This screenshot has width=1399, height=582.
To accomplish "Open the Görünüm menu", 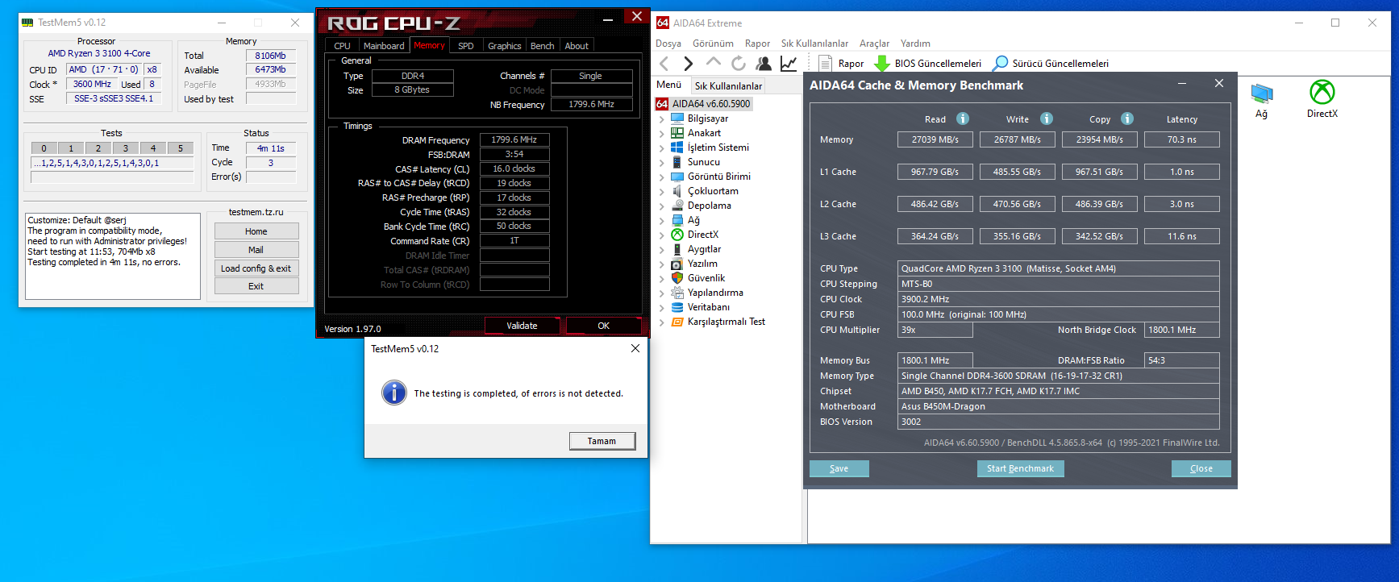I will [714, 44].
